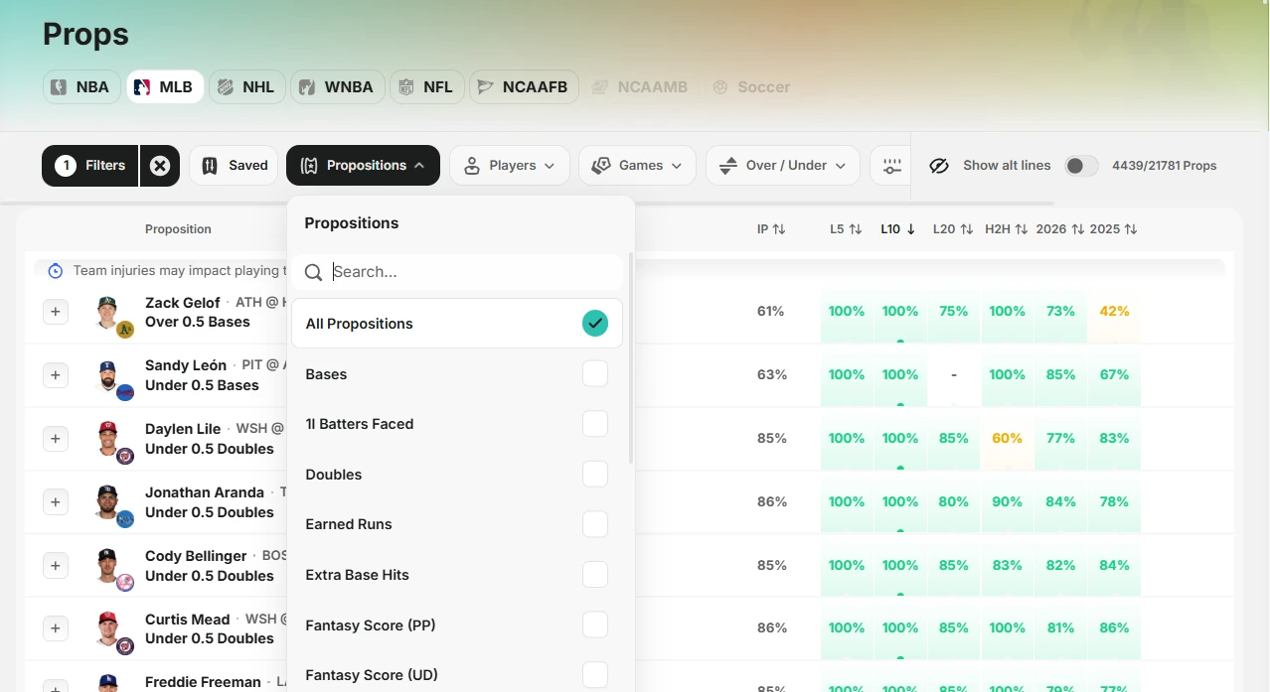Open the tune settings icon button
This screenshot has height=692, width=1270.
coord(892,166)
